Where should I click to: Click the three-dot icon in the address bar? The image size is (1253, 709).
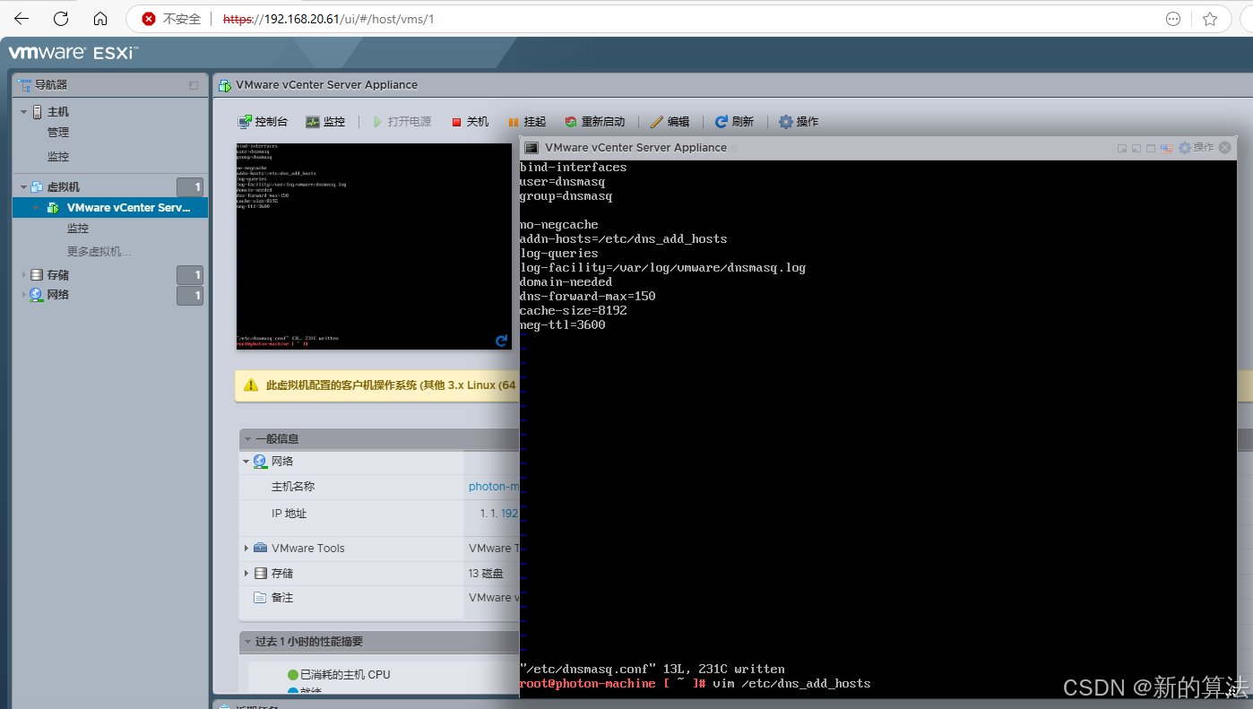pos(1173,19)
